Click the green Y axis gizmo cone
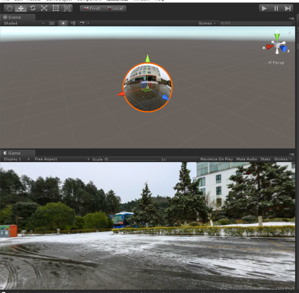 tap(277, 37)
